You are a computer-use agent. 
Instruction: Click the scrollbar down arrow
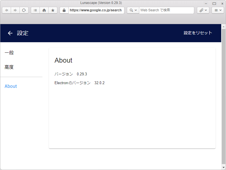point(223,167)
